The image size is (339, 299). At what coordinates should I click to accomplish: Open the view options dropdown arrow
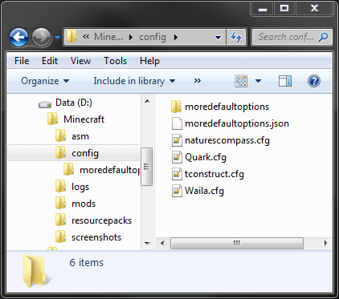pos(258,81)
